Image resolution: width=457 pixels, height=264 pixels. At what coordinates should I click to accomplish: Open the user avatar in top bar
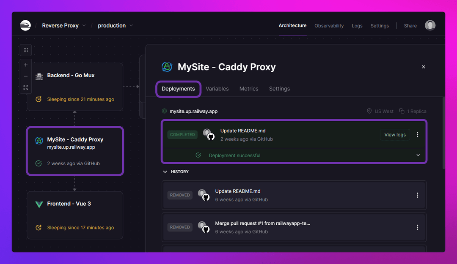430,25
